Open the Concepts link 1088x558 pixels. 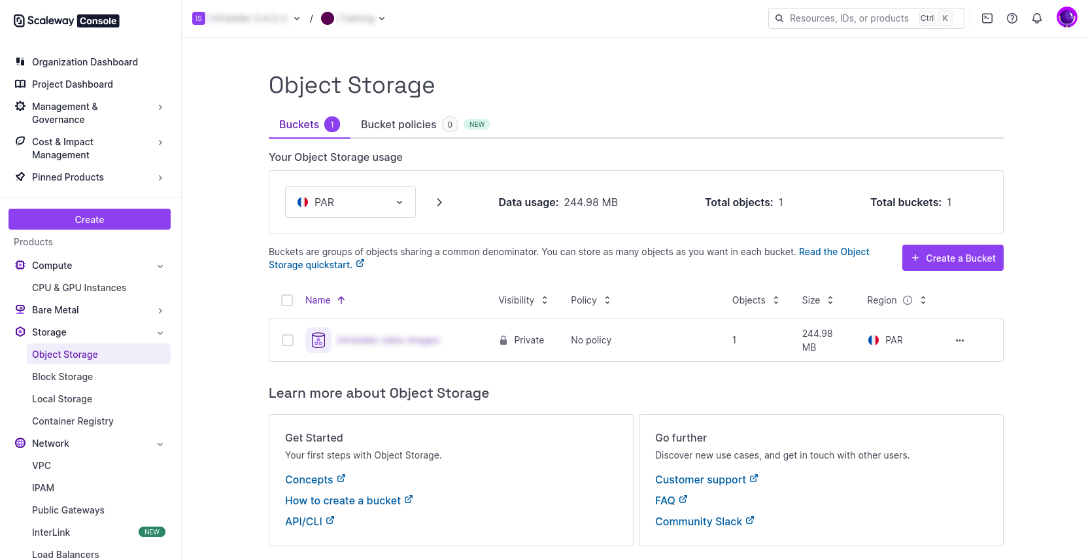315,480
